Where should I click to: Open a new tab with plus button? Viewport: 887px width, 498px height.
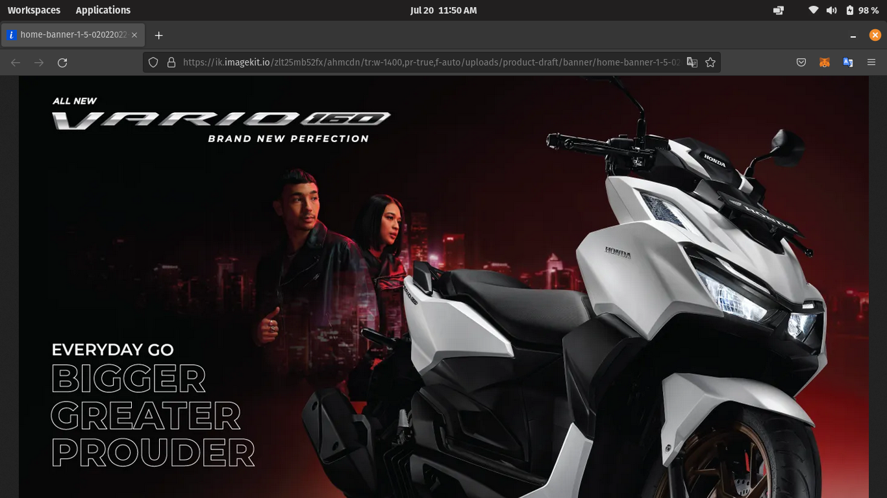tap(158, 35)
